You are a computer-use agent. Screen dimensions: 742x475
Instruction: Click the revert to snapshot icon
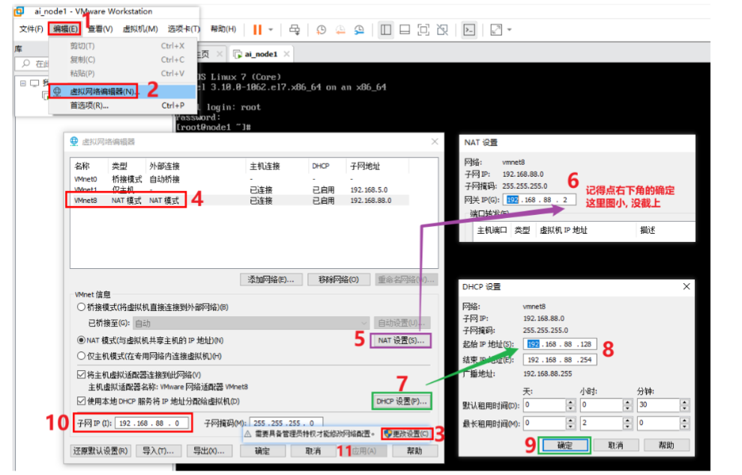340,30
